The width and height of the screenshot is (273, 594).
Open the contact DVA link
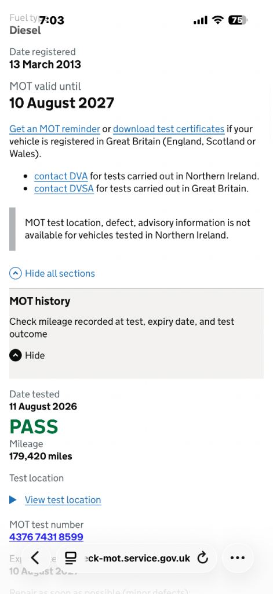coord(61,176)
